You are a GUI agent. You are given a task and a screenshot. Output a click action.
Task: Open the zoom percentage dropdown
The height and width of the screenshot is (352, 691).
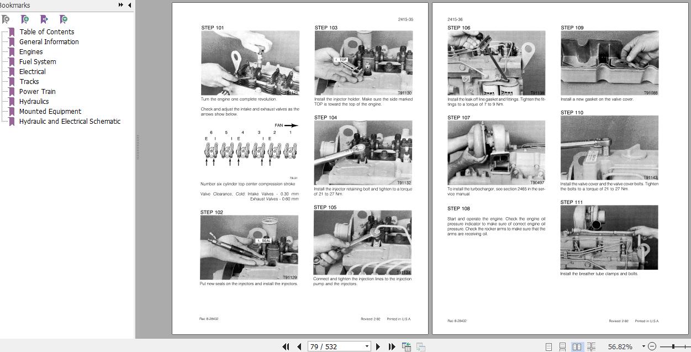point(643,346)
